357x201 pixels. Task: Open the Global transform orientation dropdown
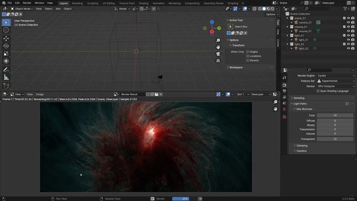click(122, 9)
